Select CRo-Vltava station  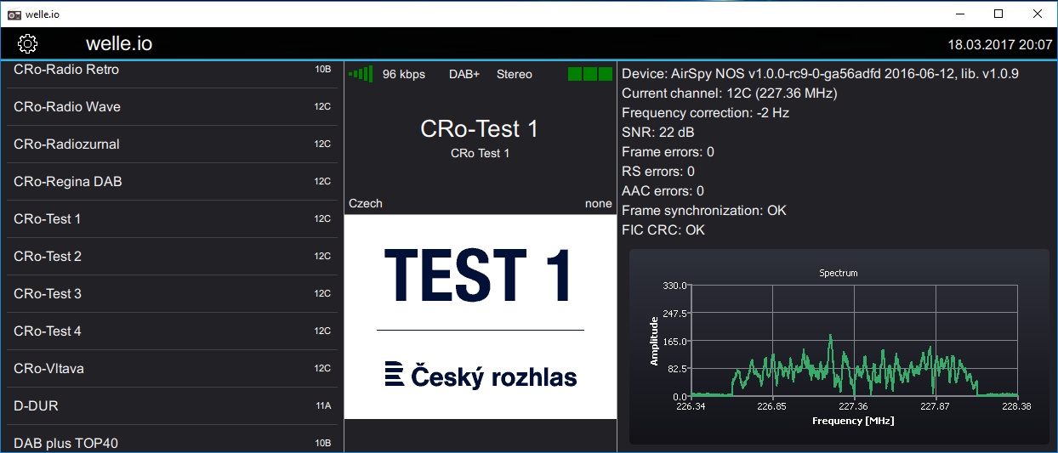172,369
